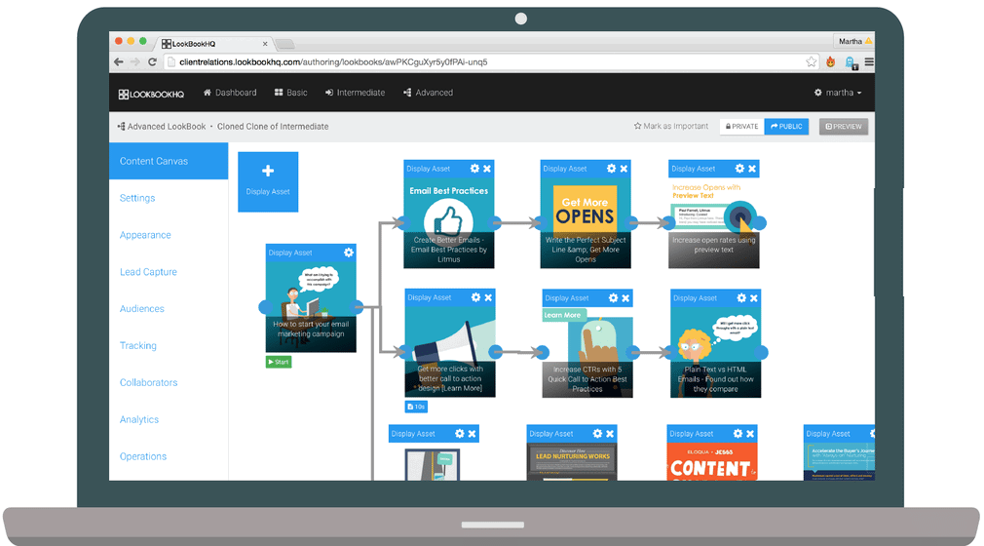Click the Learn More label on CTR card
This screenshot has width=984, height=546.
pos(563,315)
